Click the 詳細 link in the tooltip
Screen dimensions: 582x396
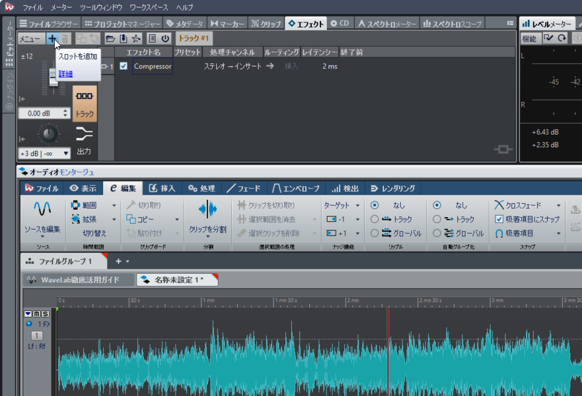click(65, 74)
